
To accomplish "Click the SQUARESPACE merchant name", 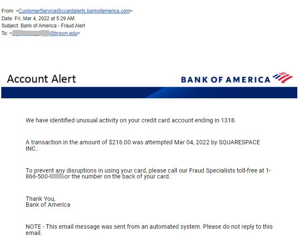I will point(239,142).
